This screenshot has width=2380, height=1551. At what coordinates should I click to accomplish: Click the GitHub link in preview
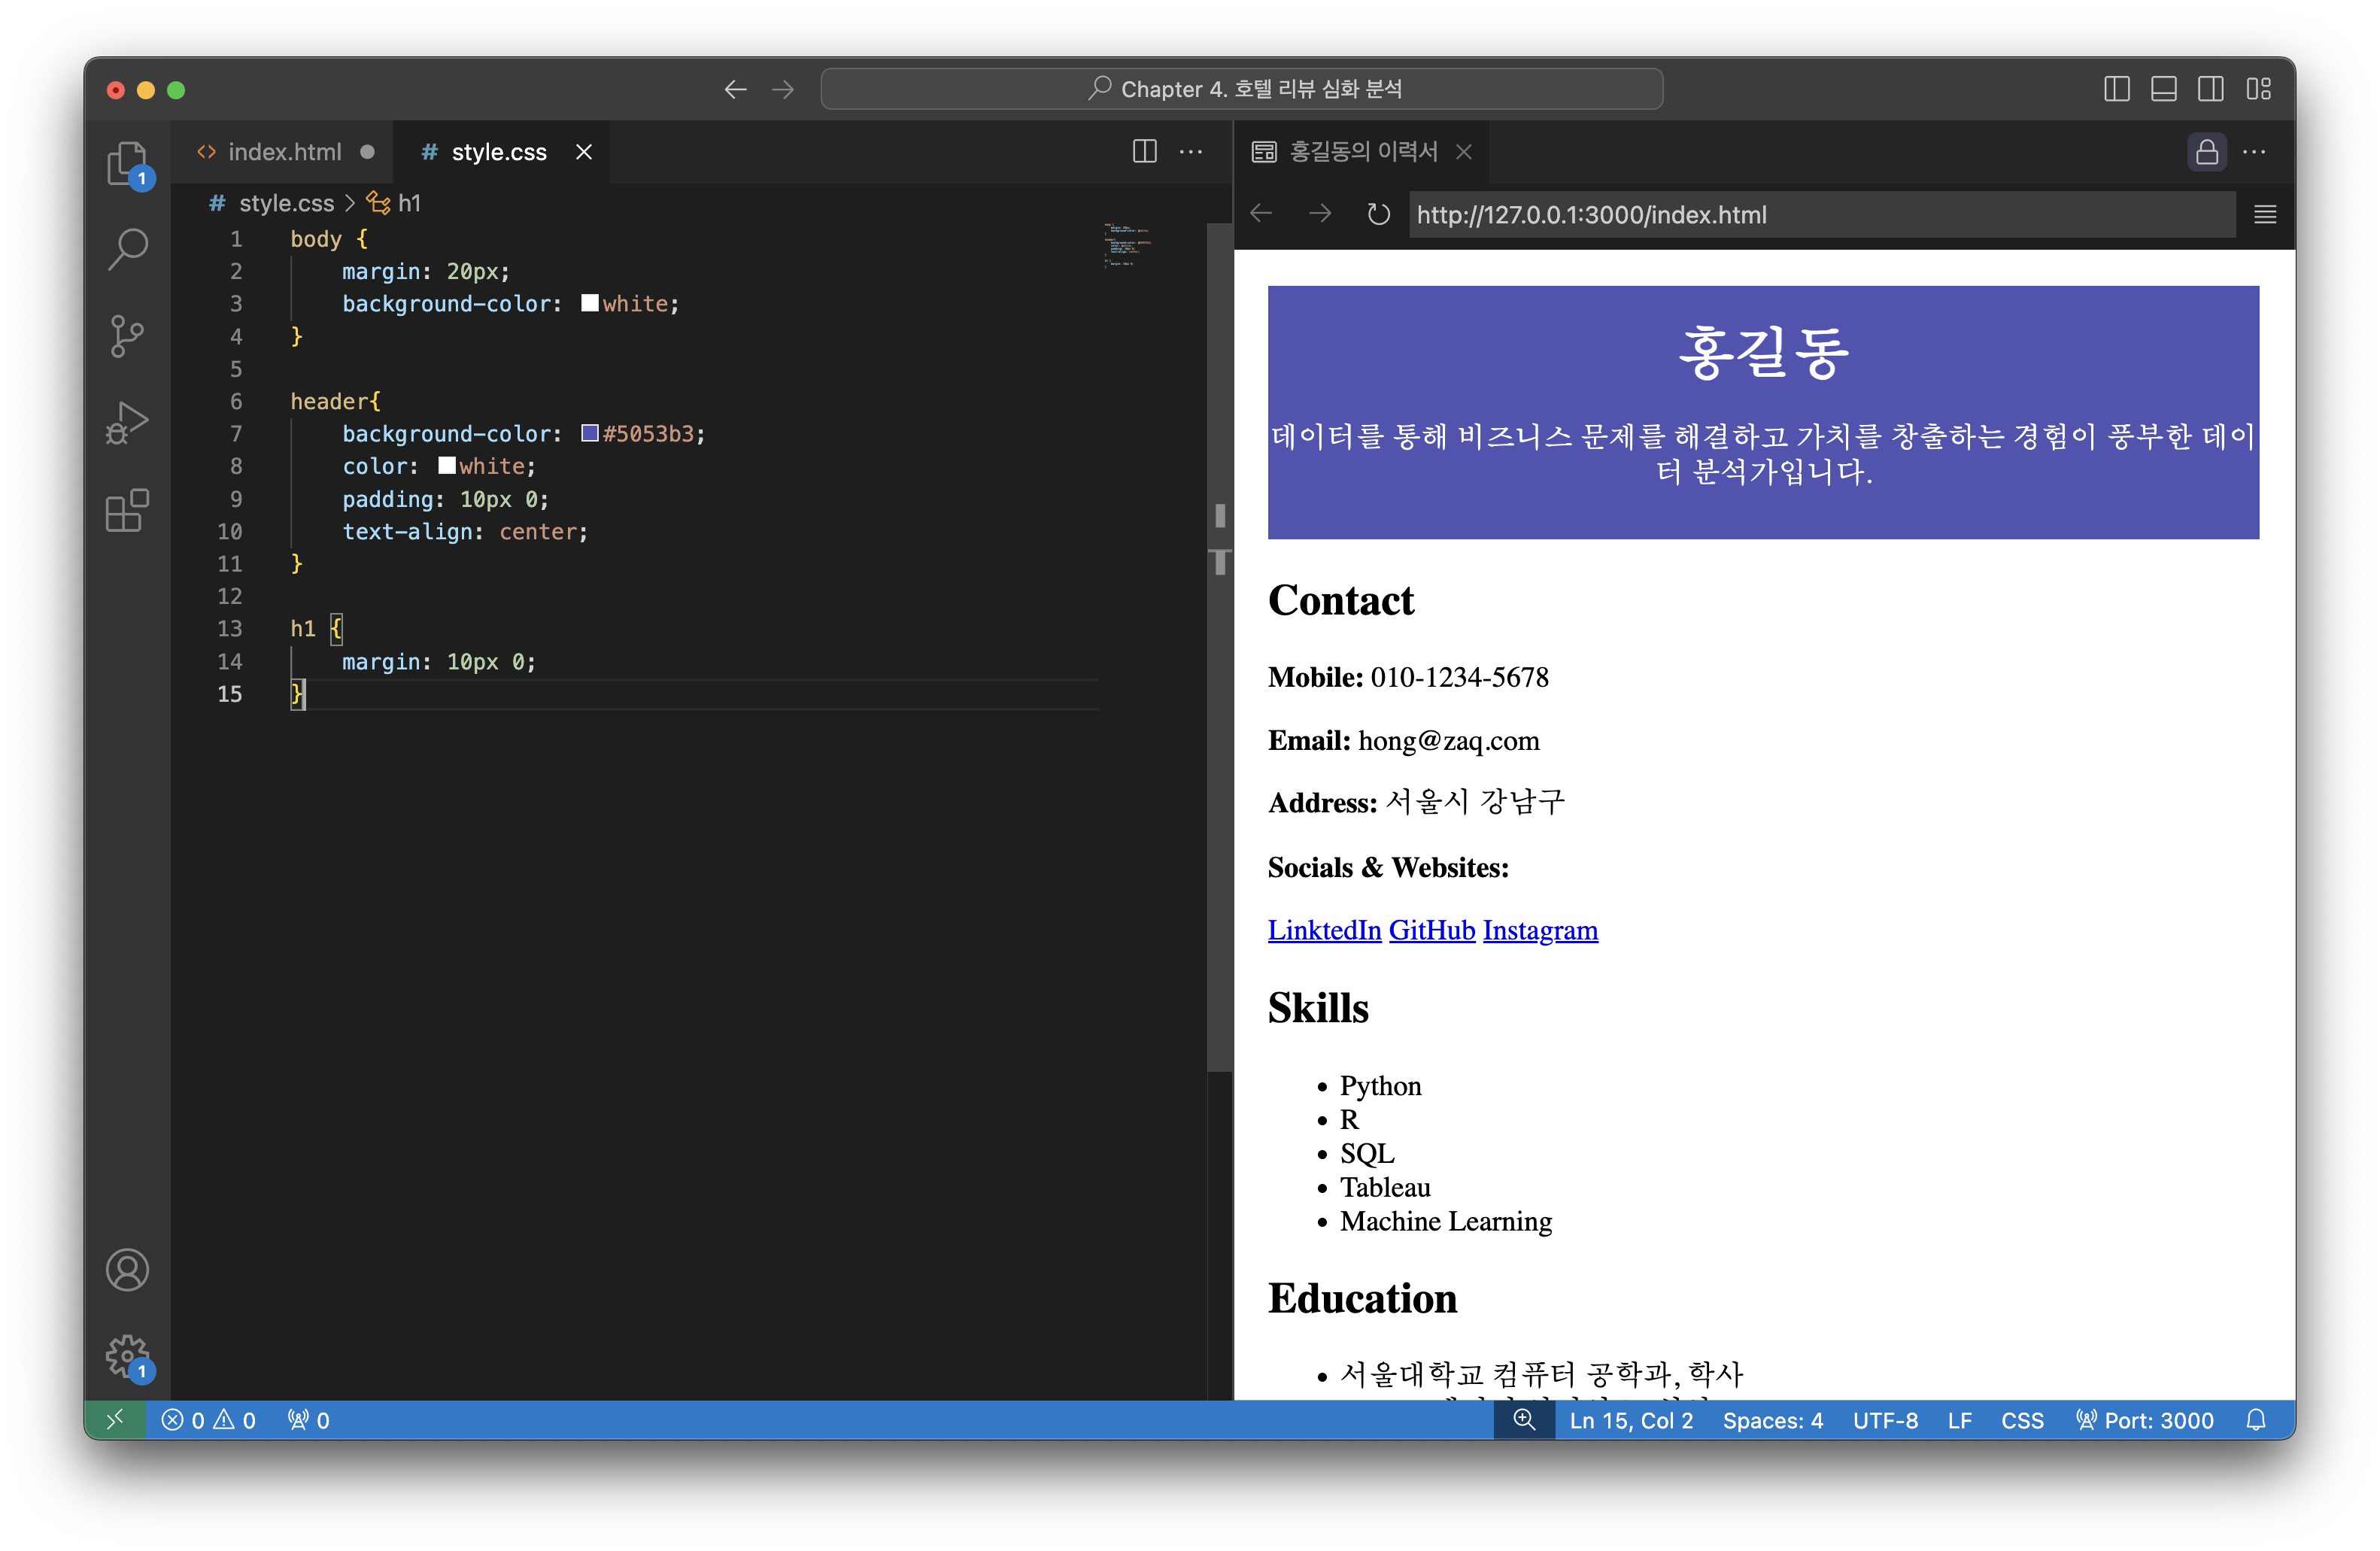1431,930
